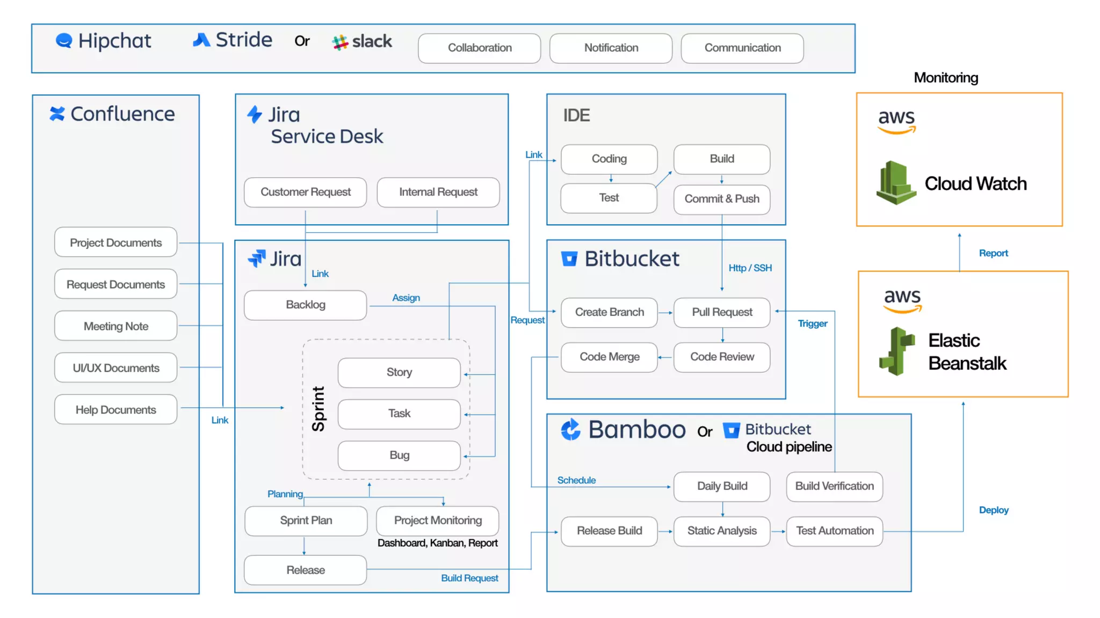Click the Bamboo logo icon
This screenshot has width=1100, height=618.
pos(570,429)
